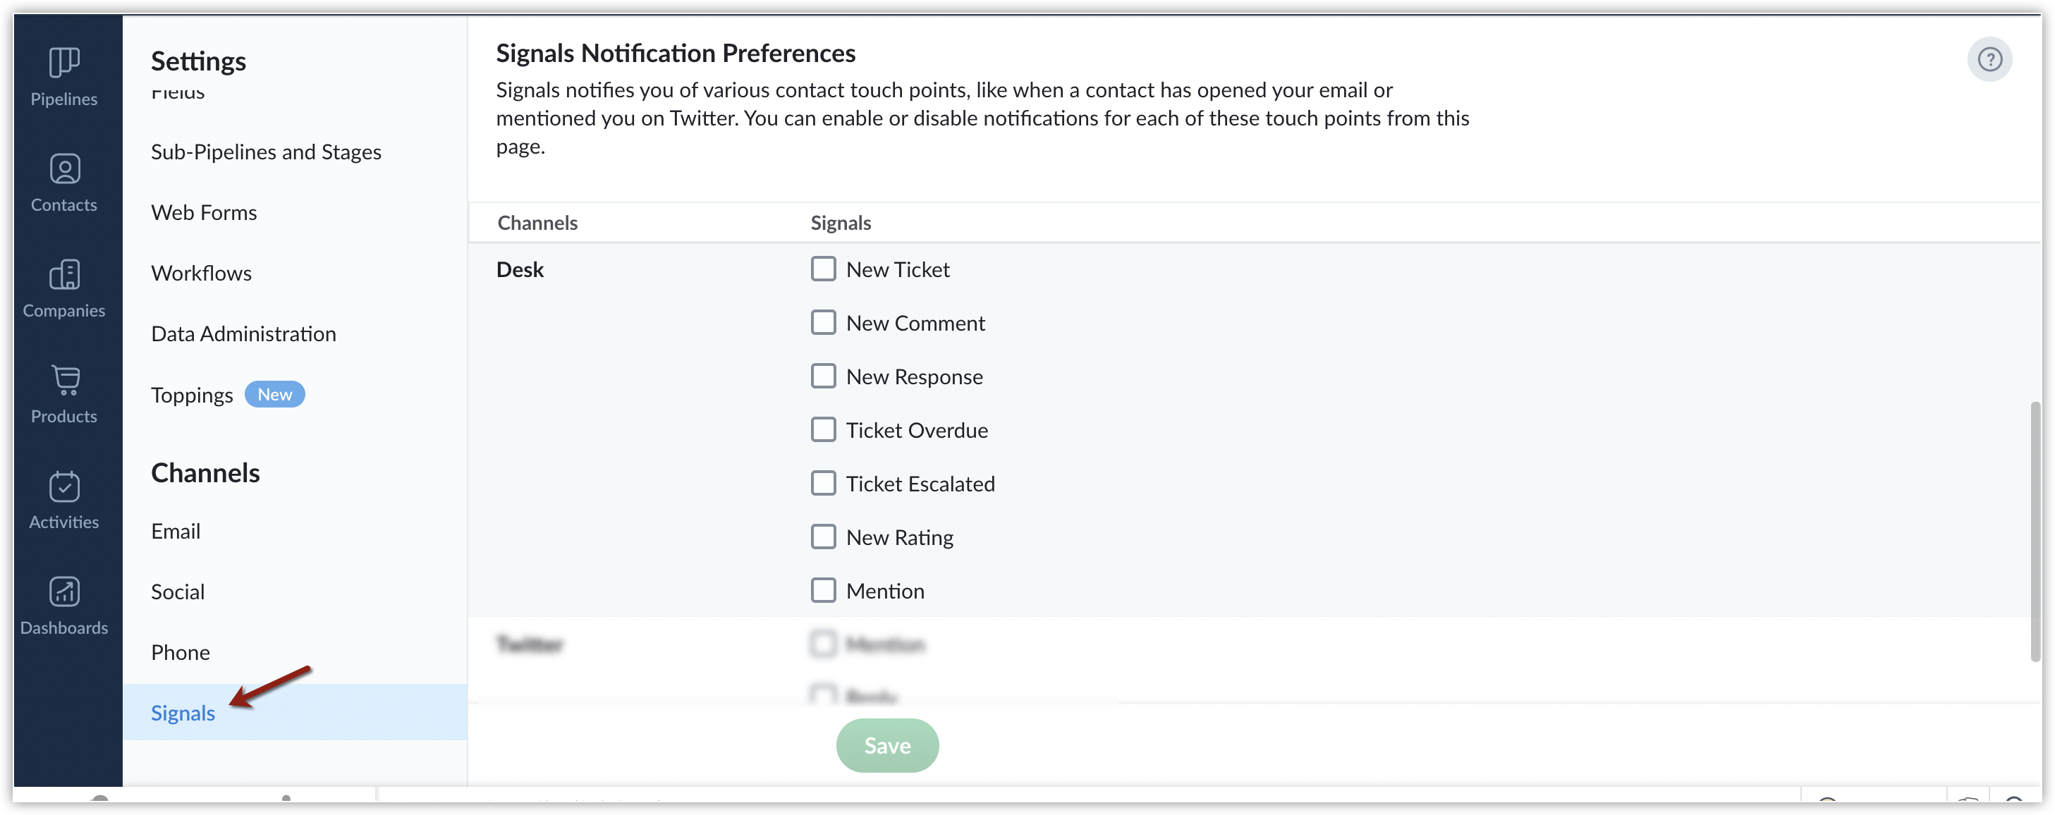Go to Email channel settings
The width and height of the screenshot is (2055, 815).
point(176,531)
